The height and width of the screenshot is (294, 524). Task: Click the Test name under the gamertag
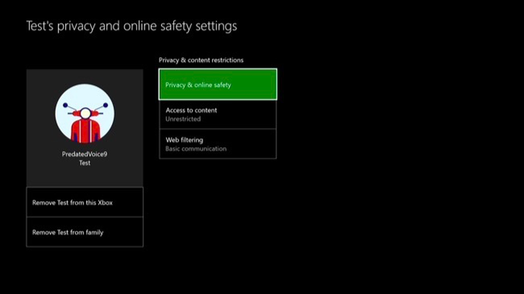tap(84, 163)
